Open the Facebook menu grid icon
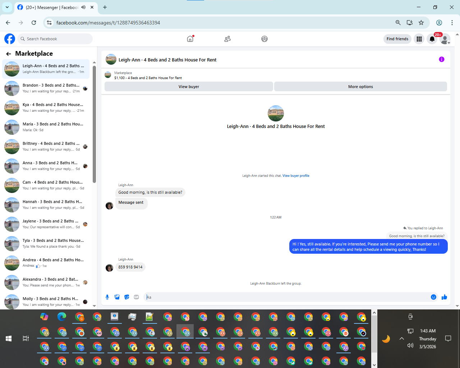This screenshot has width=460, height=368. (x=419, y=39)
